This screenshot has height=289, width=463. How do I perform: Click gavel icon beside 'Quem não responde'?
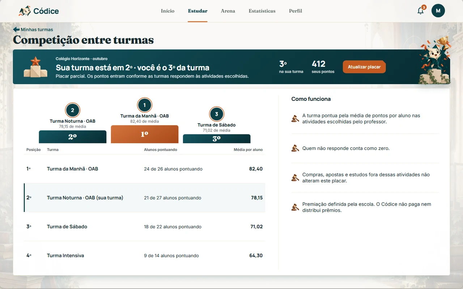[x=295, y=148]
